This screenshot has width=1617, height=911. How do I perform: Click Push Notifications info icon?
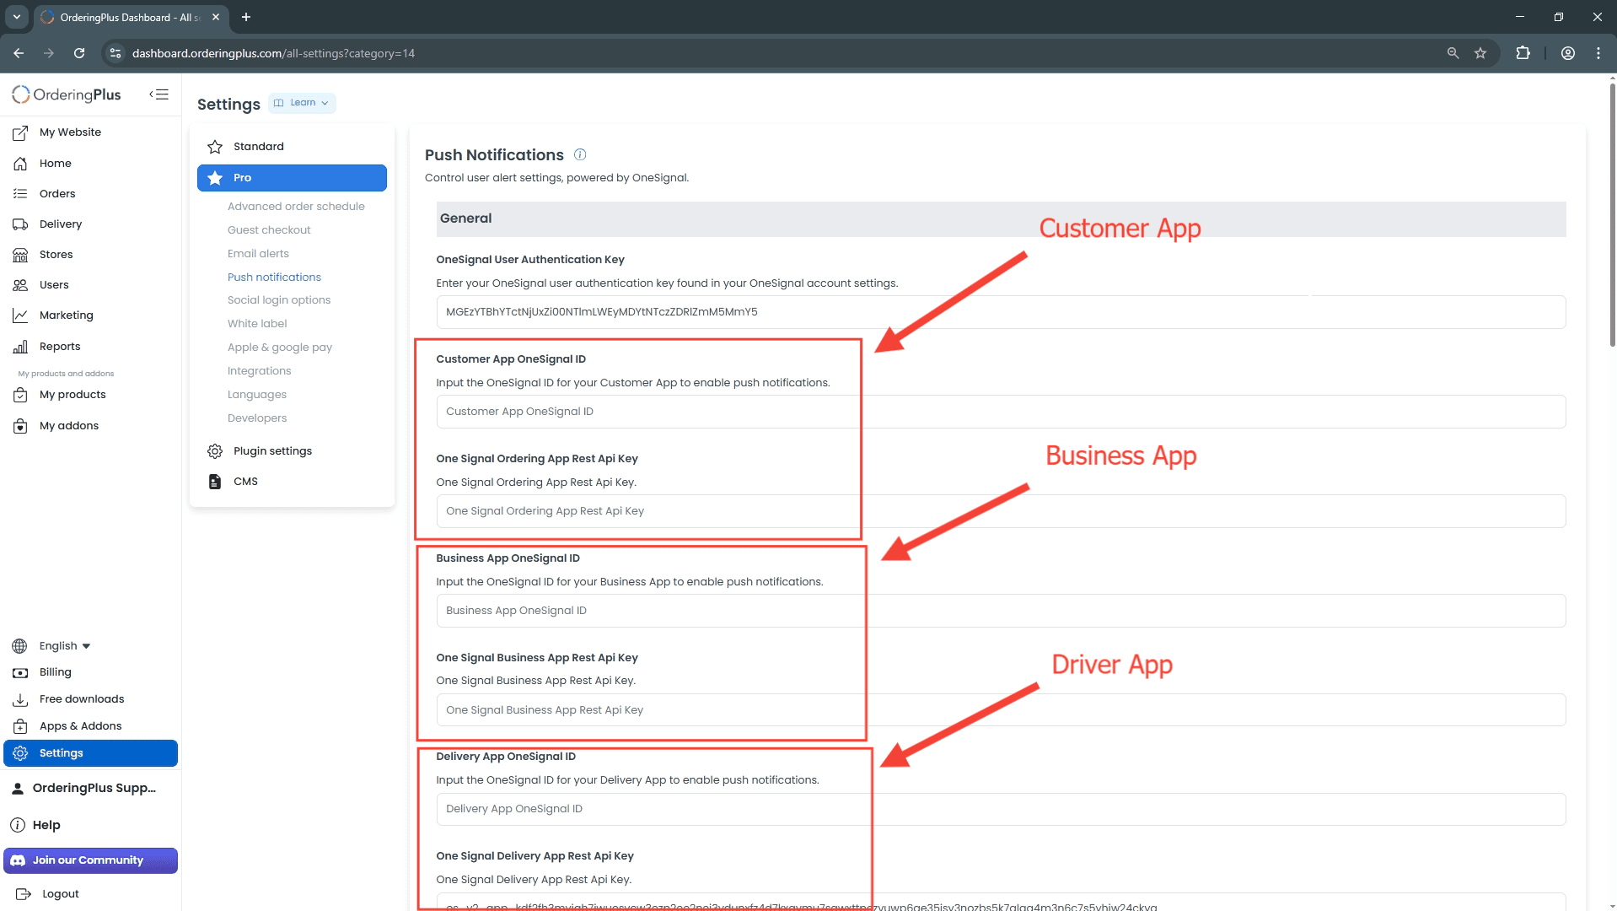580,154
